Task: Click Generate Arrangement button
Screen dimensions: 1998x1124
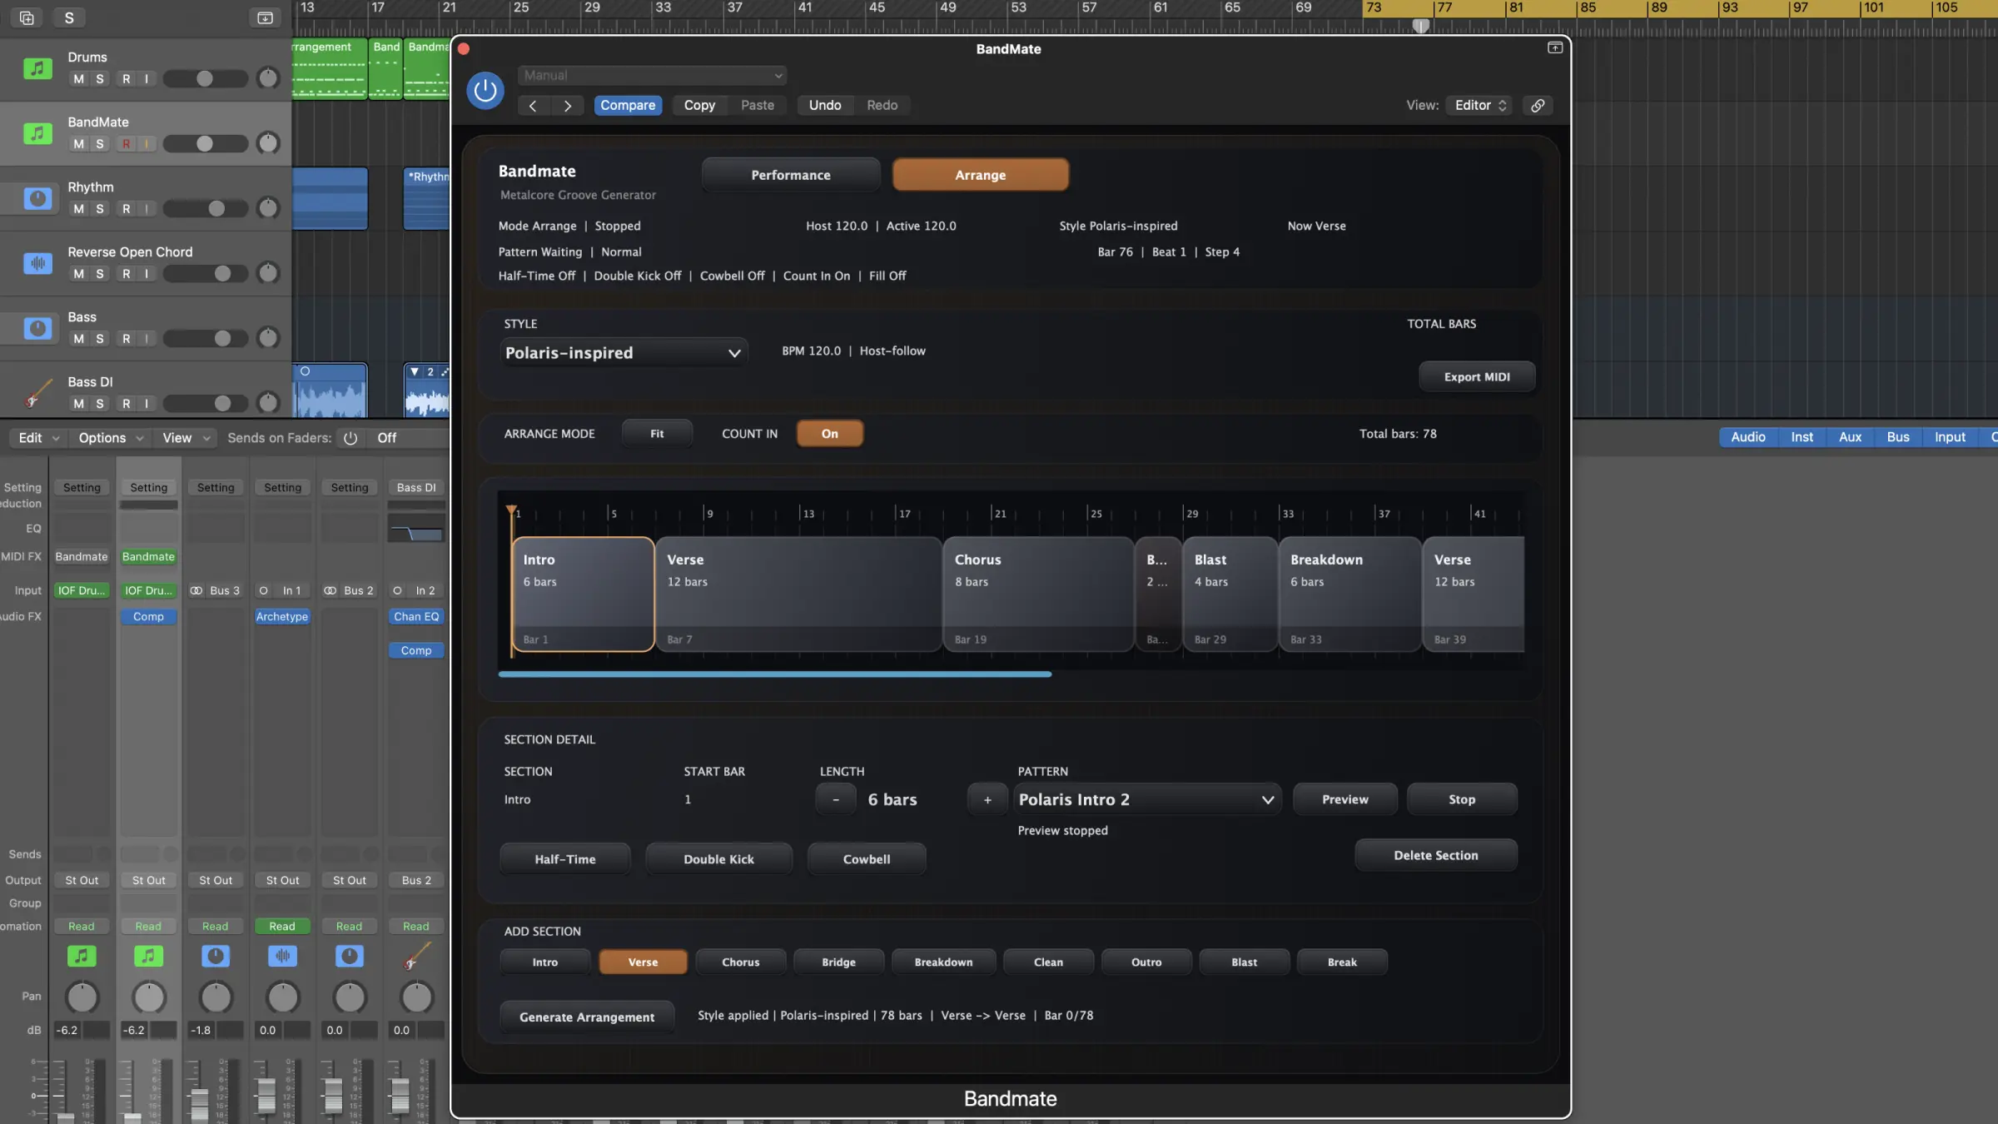Action: [587, 1017]
